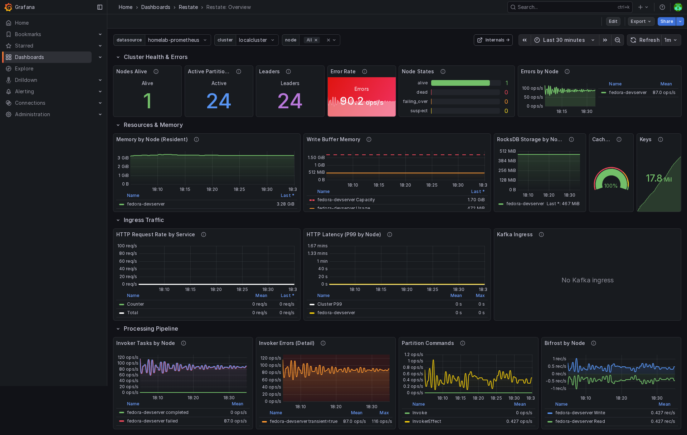This screenshot has width=687, height=435.
Task: Open the Connections section
Action: click(30, 103)
